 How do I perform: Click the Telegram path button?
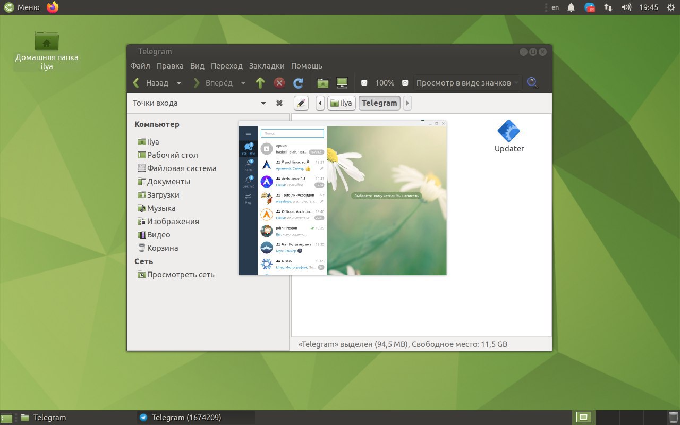pos(380,103)
